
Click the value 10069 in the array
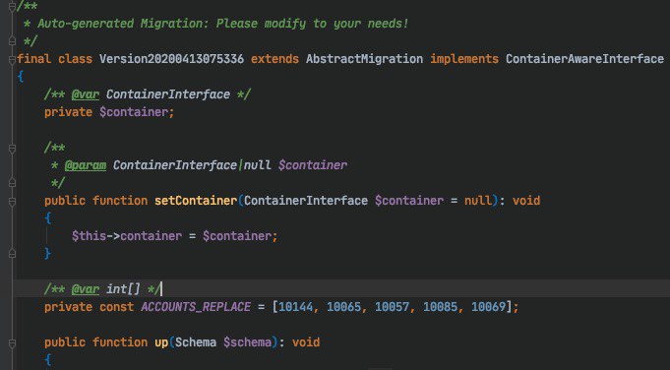point(488,307)
